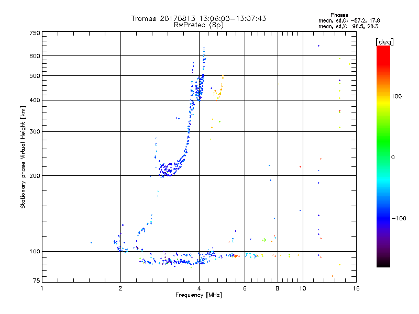
Task: Click the x-axis tick label '10'
Action: 303,288
